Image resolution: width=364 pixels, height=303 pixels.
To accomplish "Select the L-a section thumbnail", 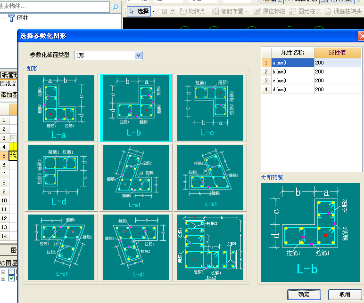I will tap(61, 108).
